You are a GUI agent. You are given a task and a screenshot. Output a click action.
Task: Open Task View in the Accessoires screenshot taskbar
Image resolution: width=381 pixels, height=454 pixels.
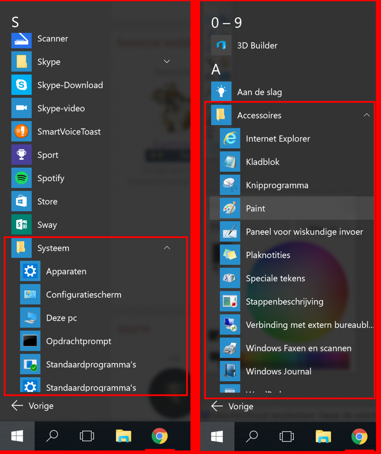point(286,437)
